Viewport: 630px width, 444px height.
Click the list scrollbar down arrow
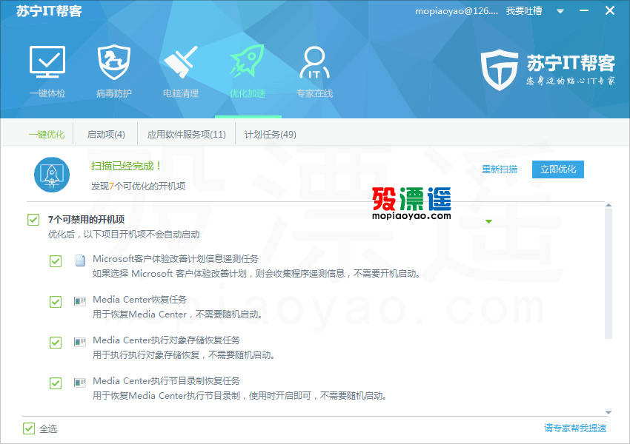(x=609, y=412)
